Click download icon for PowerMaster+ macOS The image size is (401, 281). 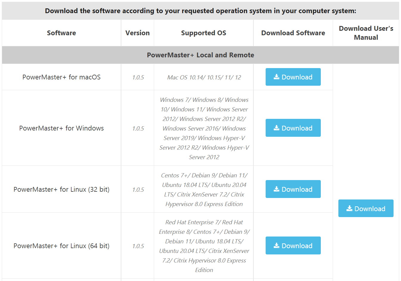click(277, 77)
